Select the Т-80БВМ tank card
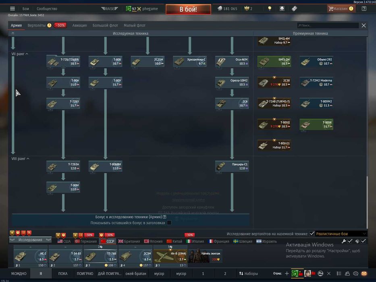 (106, 166)
